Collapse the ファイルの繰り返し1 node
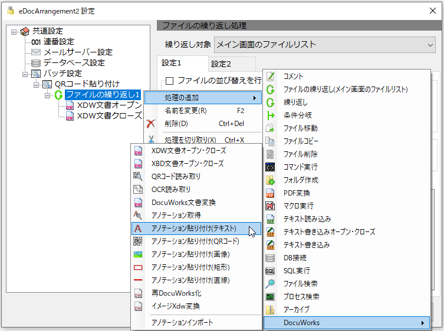 47,95
